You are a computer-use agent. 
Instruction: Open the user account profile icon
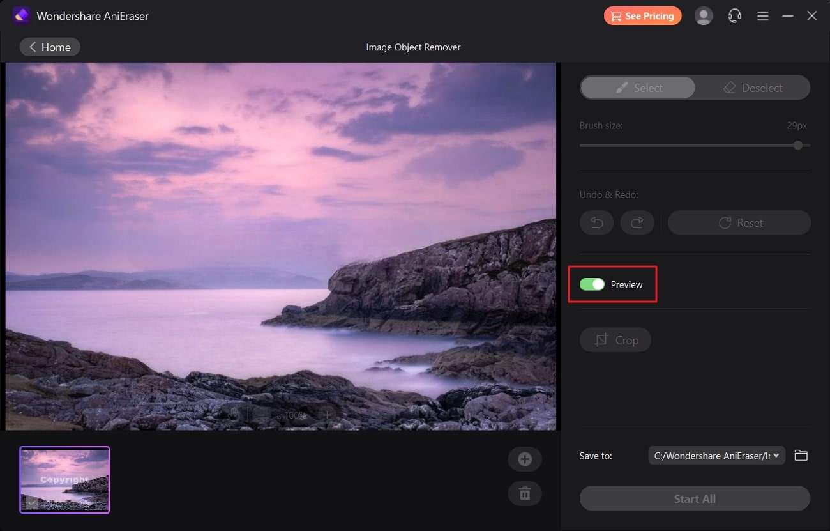pyautogui.click(x=704, y=15)
